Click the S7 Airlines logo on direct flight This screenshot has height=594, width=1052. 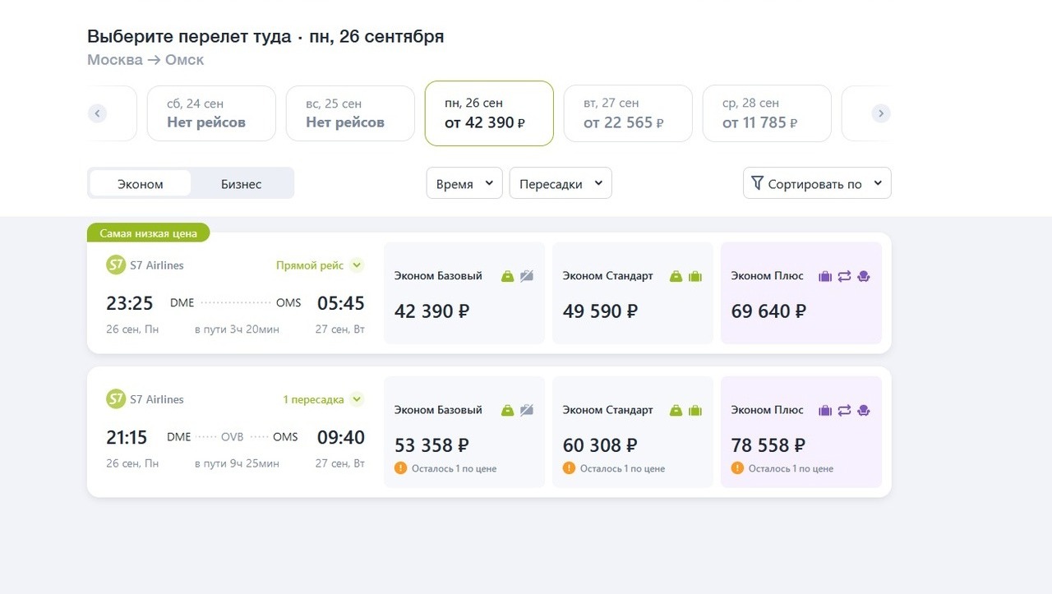pyautogui.click(x=116, y=265)
